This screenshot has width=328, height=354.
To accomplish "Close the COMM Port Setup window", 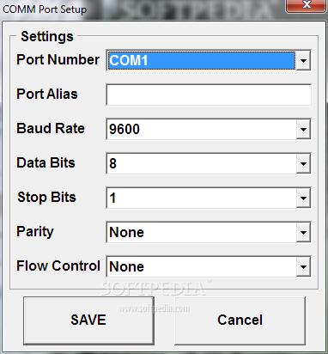I will (307, 5).
